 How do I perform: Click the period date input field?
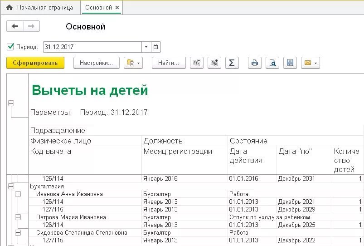click(92, 47)
